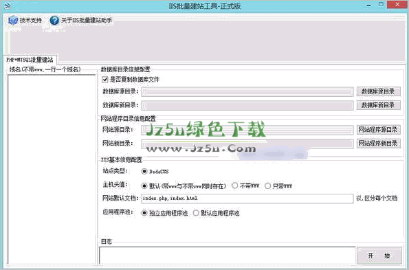The image size is (409, 270).
Task: Click the domain name list textbox
Action: [52, 170]
